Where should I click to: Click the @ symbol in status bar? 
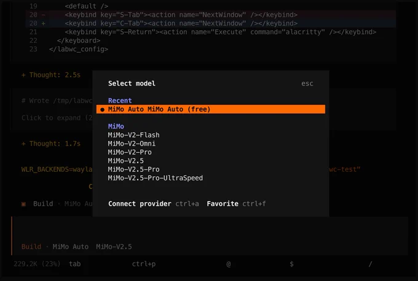pos(229,264)
